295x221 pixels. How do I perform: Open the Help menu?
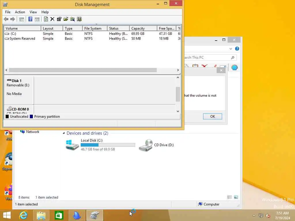45,12
